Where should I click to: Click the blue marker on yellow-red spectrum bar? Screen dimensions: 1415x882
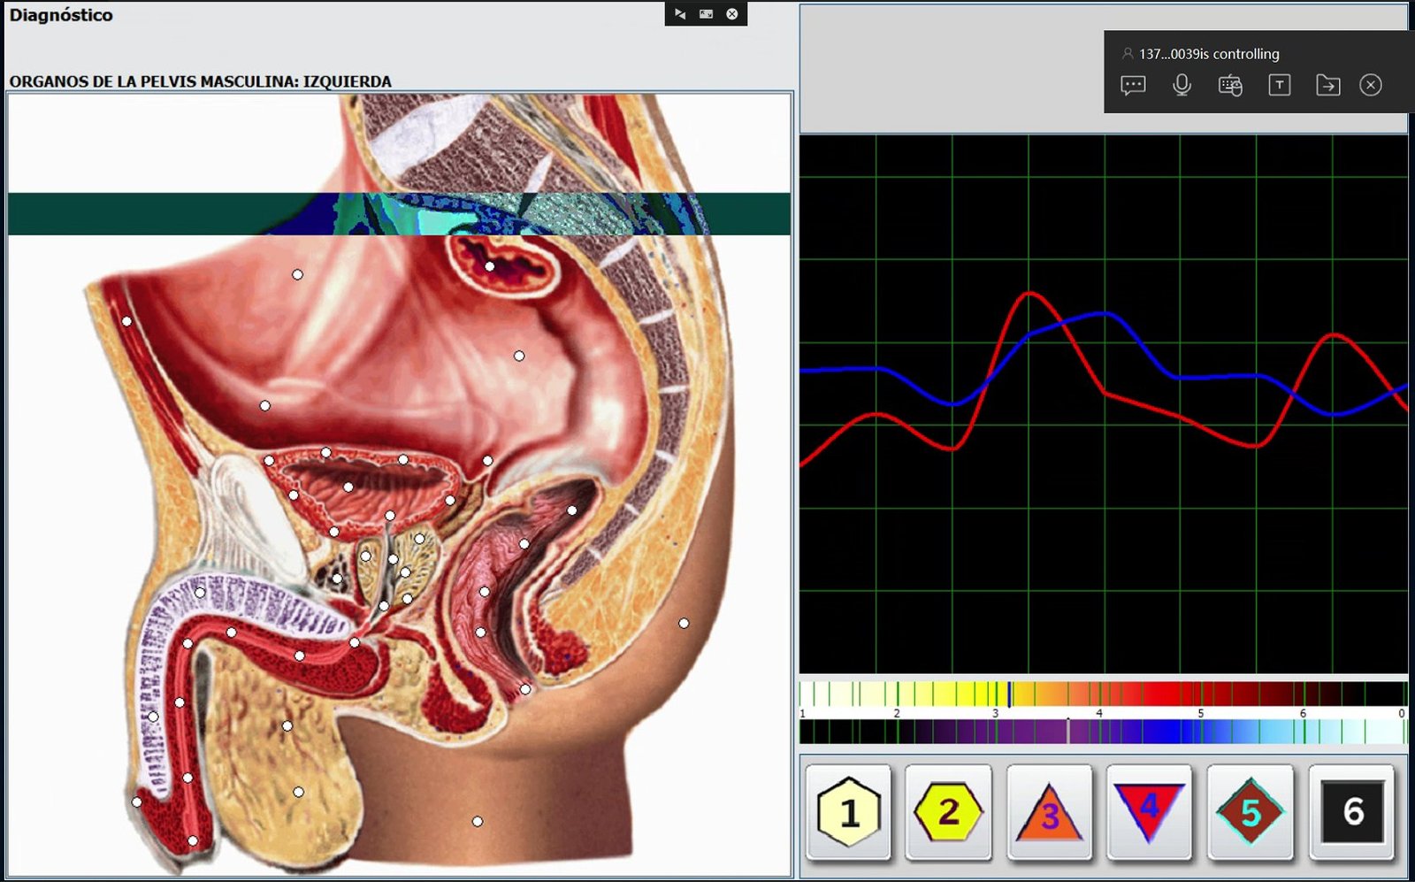tap(1010, 694)
